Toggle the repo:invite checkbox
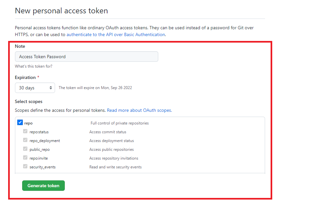 pyautogui.click(x=25, y=157)
